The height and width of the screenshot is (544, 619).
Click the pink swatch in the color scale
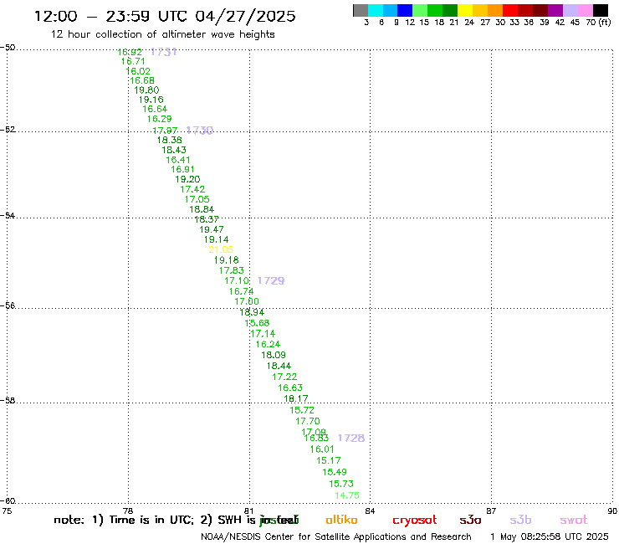(586, 10)
